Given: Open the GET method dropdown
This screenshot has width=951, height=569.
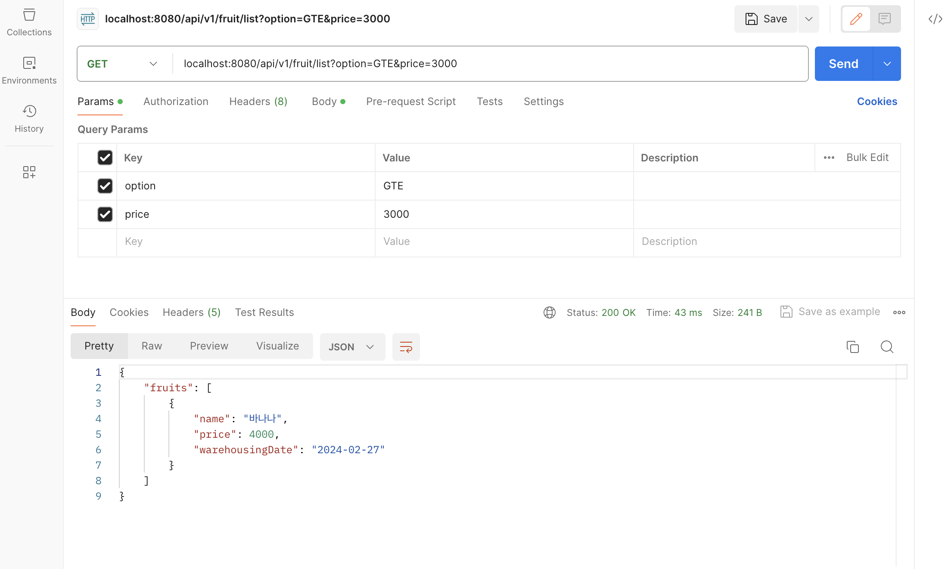Looking at the screenshot, I should [123, 64].
